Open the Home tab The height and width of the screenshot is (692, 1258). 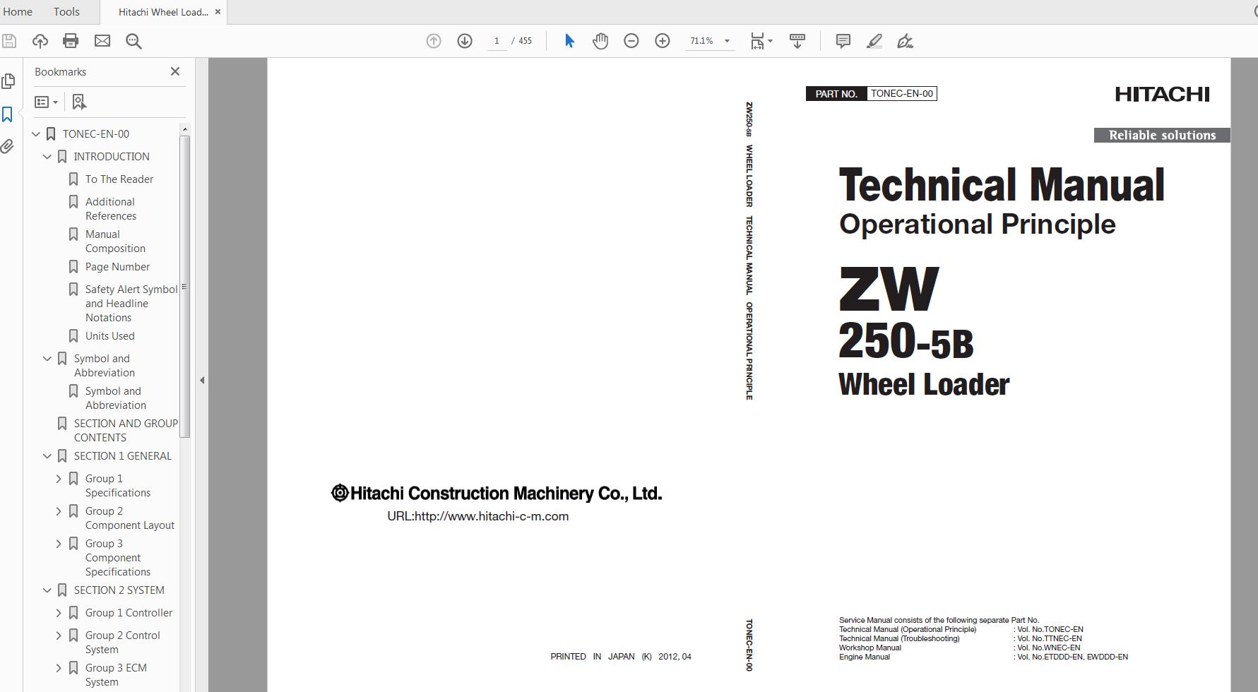tap(18, 11)
